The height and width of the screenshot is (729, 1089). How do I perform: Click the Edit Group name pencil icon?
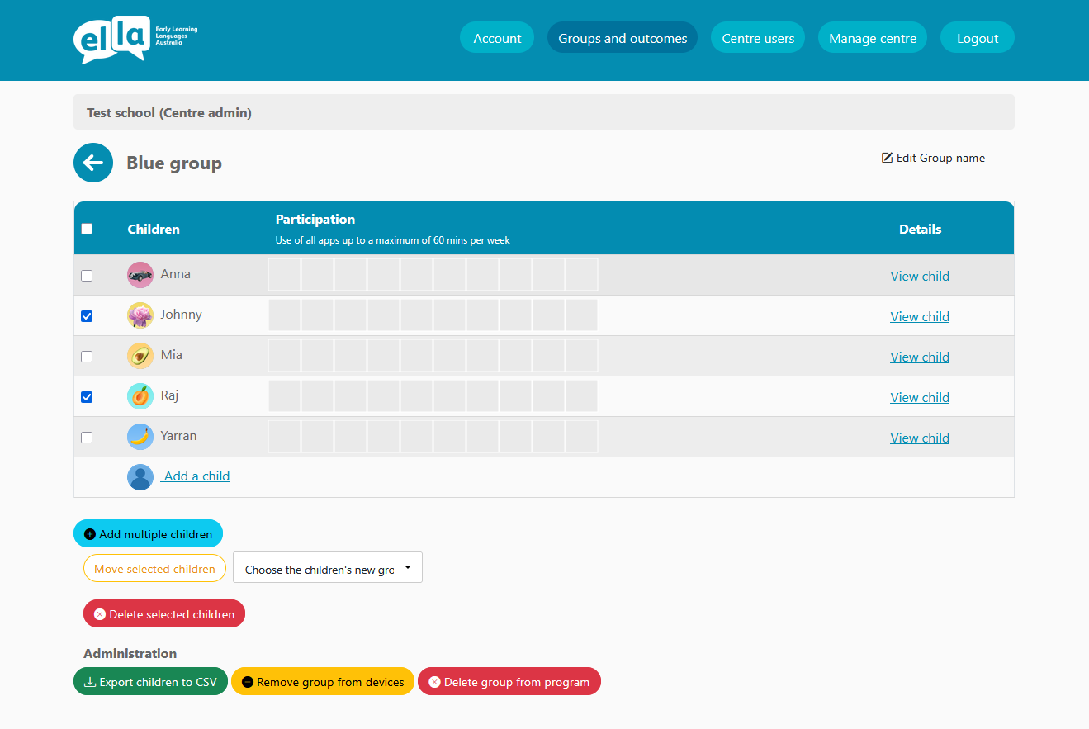pos(888,158)
